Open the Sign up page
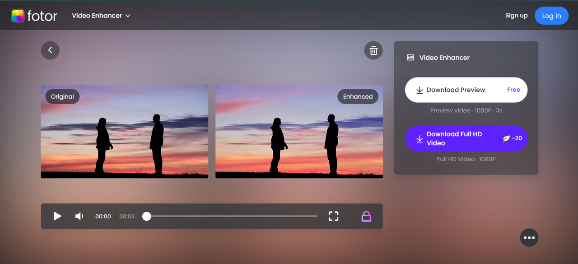 point(516,16)
